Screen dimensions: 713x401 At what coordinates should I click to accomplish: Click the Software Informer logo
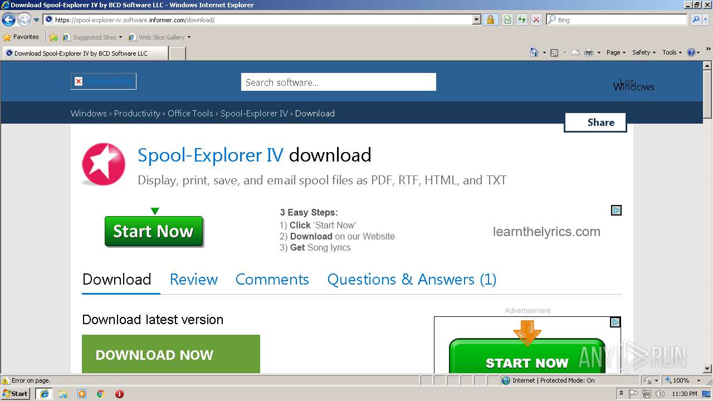(x=104, y=81)
